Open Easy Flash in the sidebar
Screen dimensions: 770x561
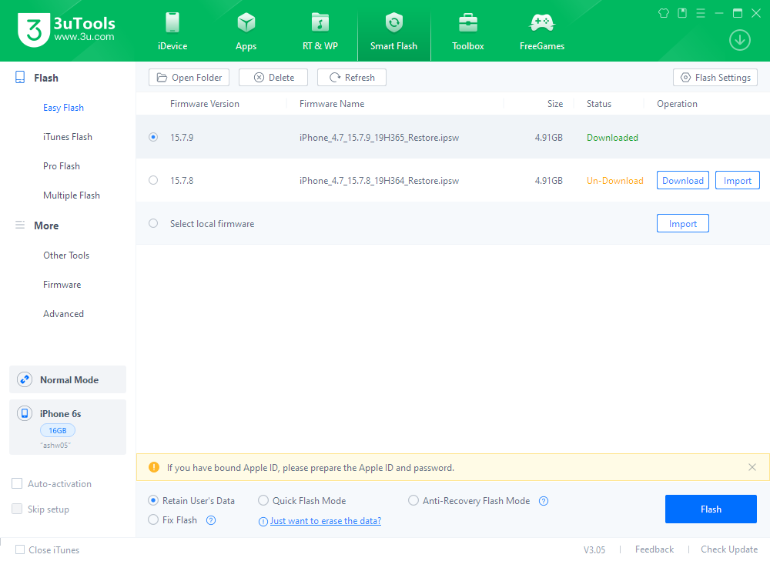[63, 108]
